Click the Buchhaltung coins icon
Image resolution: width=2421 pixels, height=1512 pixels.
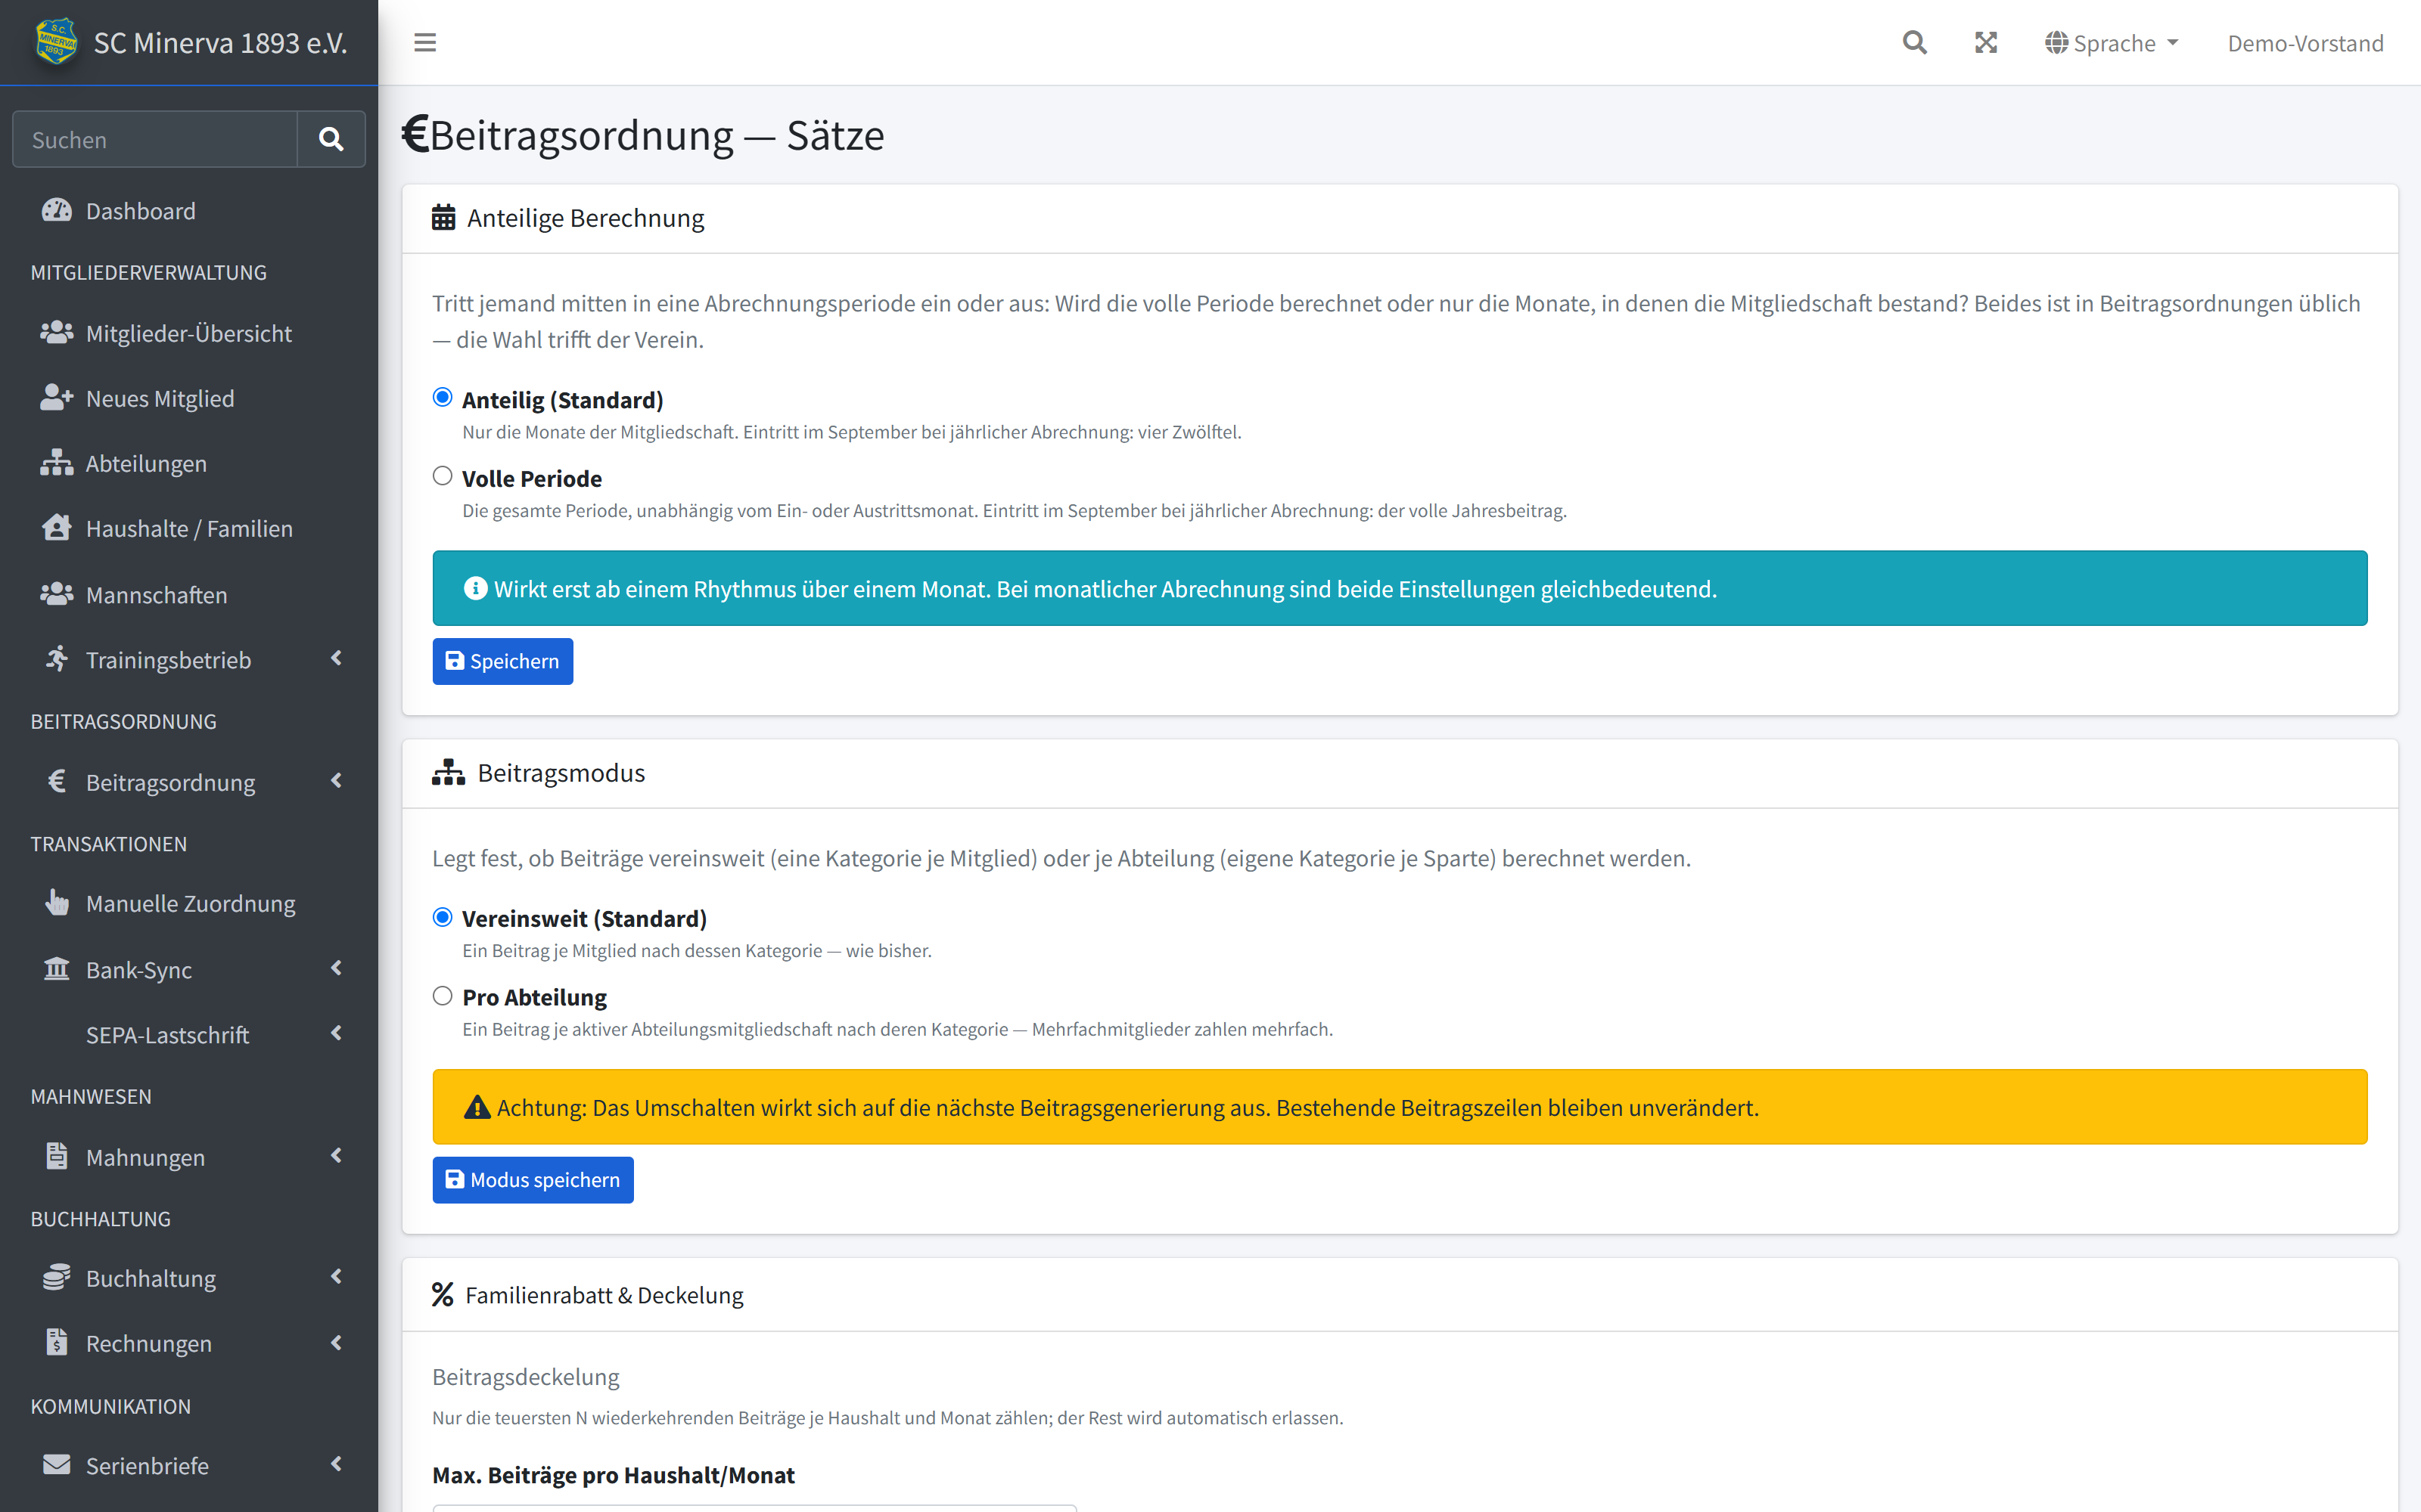pos(56,1277)
